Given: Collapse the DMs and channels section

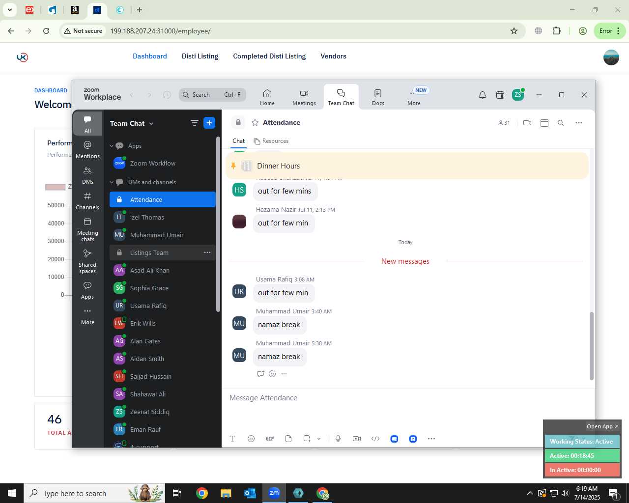Looking at the screenshot, I should click(112, 182).
